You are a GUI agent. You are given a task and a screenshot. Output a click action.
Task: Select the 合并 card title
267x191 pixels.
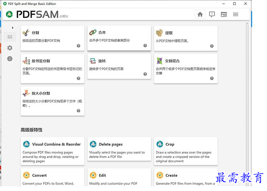point(102,33)
